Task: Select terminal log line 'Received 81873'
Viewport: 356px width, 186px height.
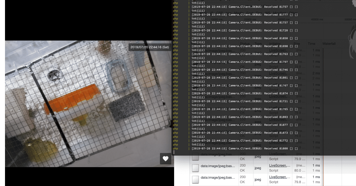Action: (245, 133)
